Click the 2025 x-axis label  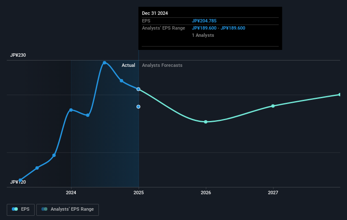click(x=139, y=192)
